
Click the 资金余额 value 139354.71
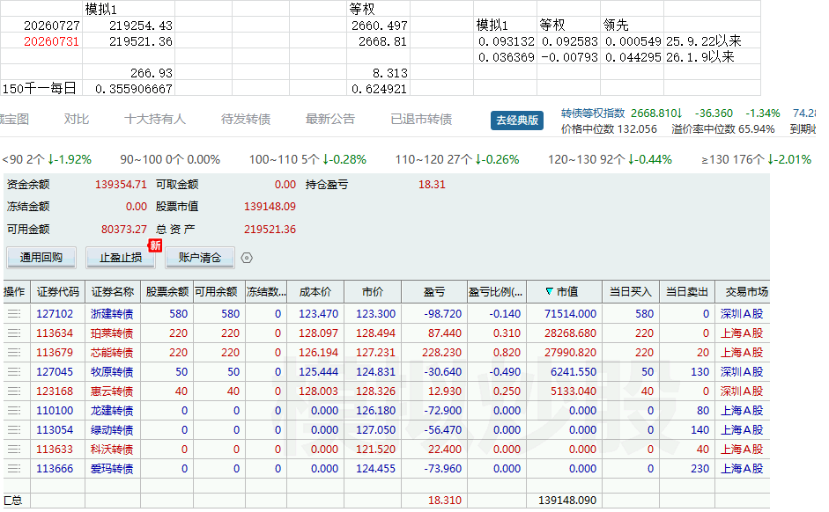click(x=121, y=185)
